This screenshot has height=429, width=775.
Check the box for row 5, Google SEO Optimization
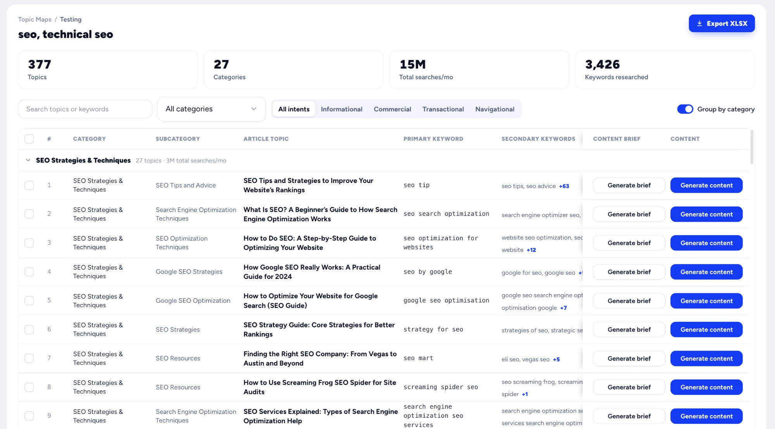[29, 301]
